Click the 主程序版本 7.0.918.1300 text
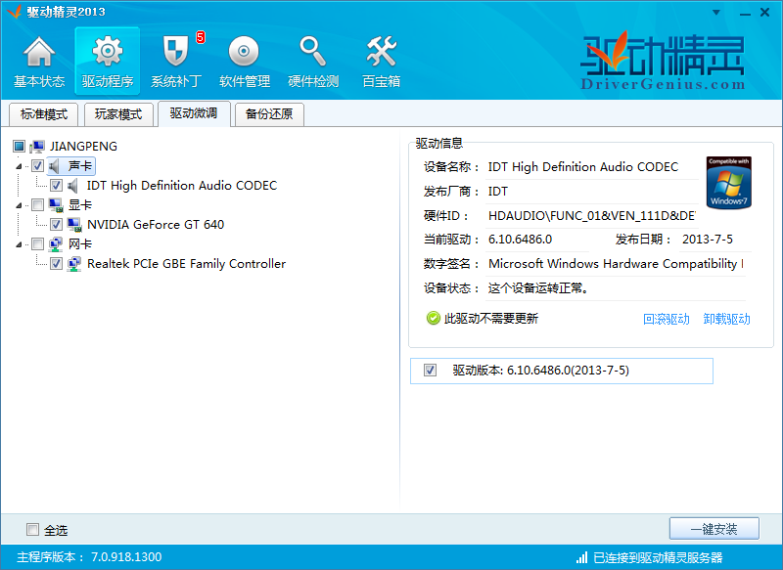This screenshot has width=783, height=570. click(x=89, y=557)
